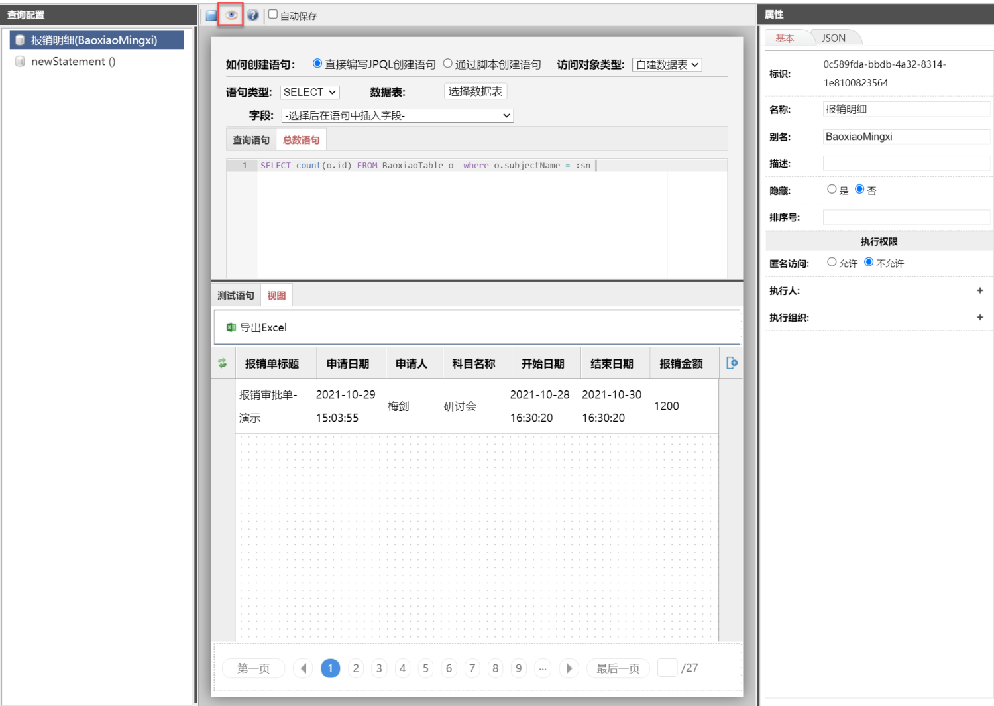Viewport: 994px width, 706px height.
Task: Go to previous page arrow
Action: coord(304,668)
